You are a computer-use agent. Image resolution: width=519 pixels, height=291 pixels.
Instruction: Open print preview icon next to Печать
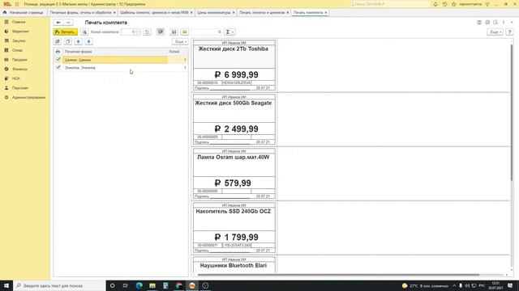click(x=84, y=32)
